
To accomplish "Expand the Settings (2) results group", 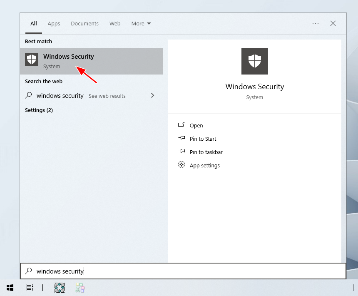I will 39,110.
